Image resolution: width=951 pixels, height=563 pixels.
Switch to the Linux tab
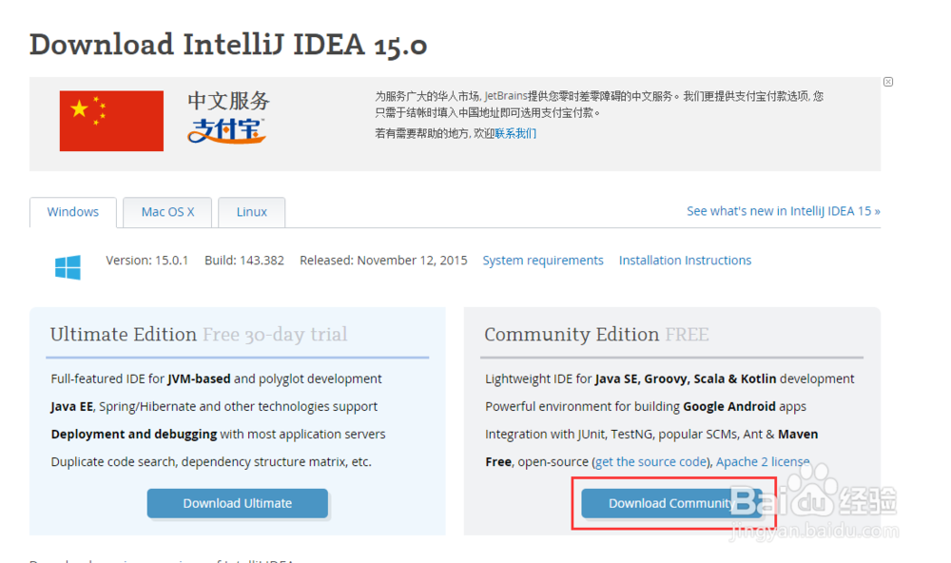tap(251, 211)
